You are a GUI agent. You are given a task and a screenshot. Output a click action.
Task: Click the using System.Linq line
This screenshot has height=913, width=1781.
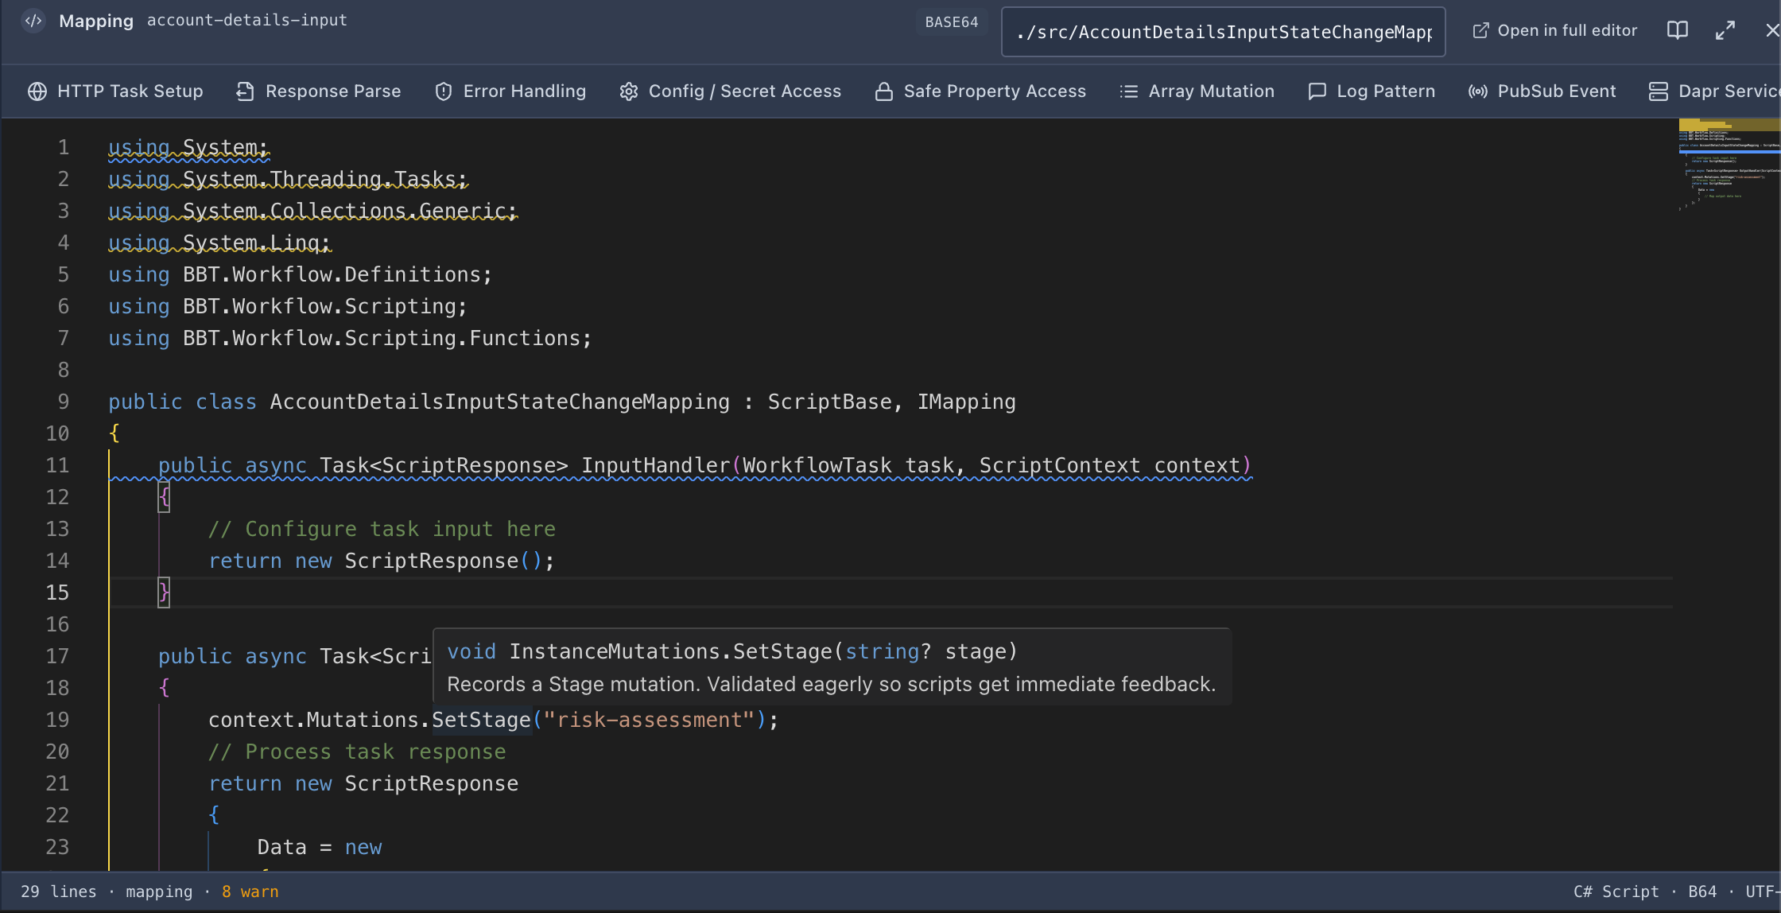219,243
